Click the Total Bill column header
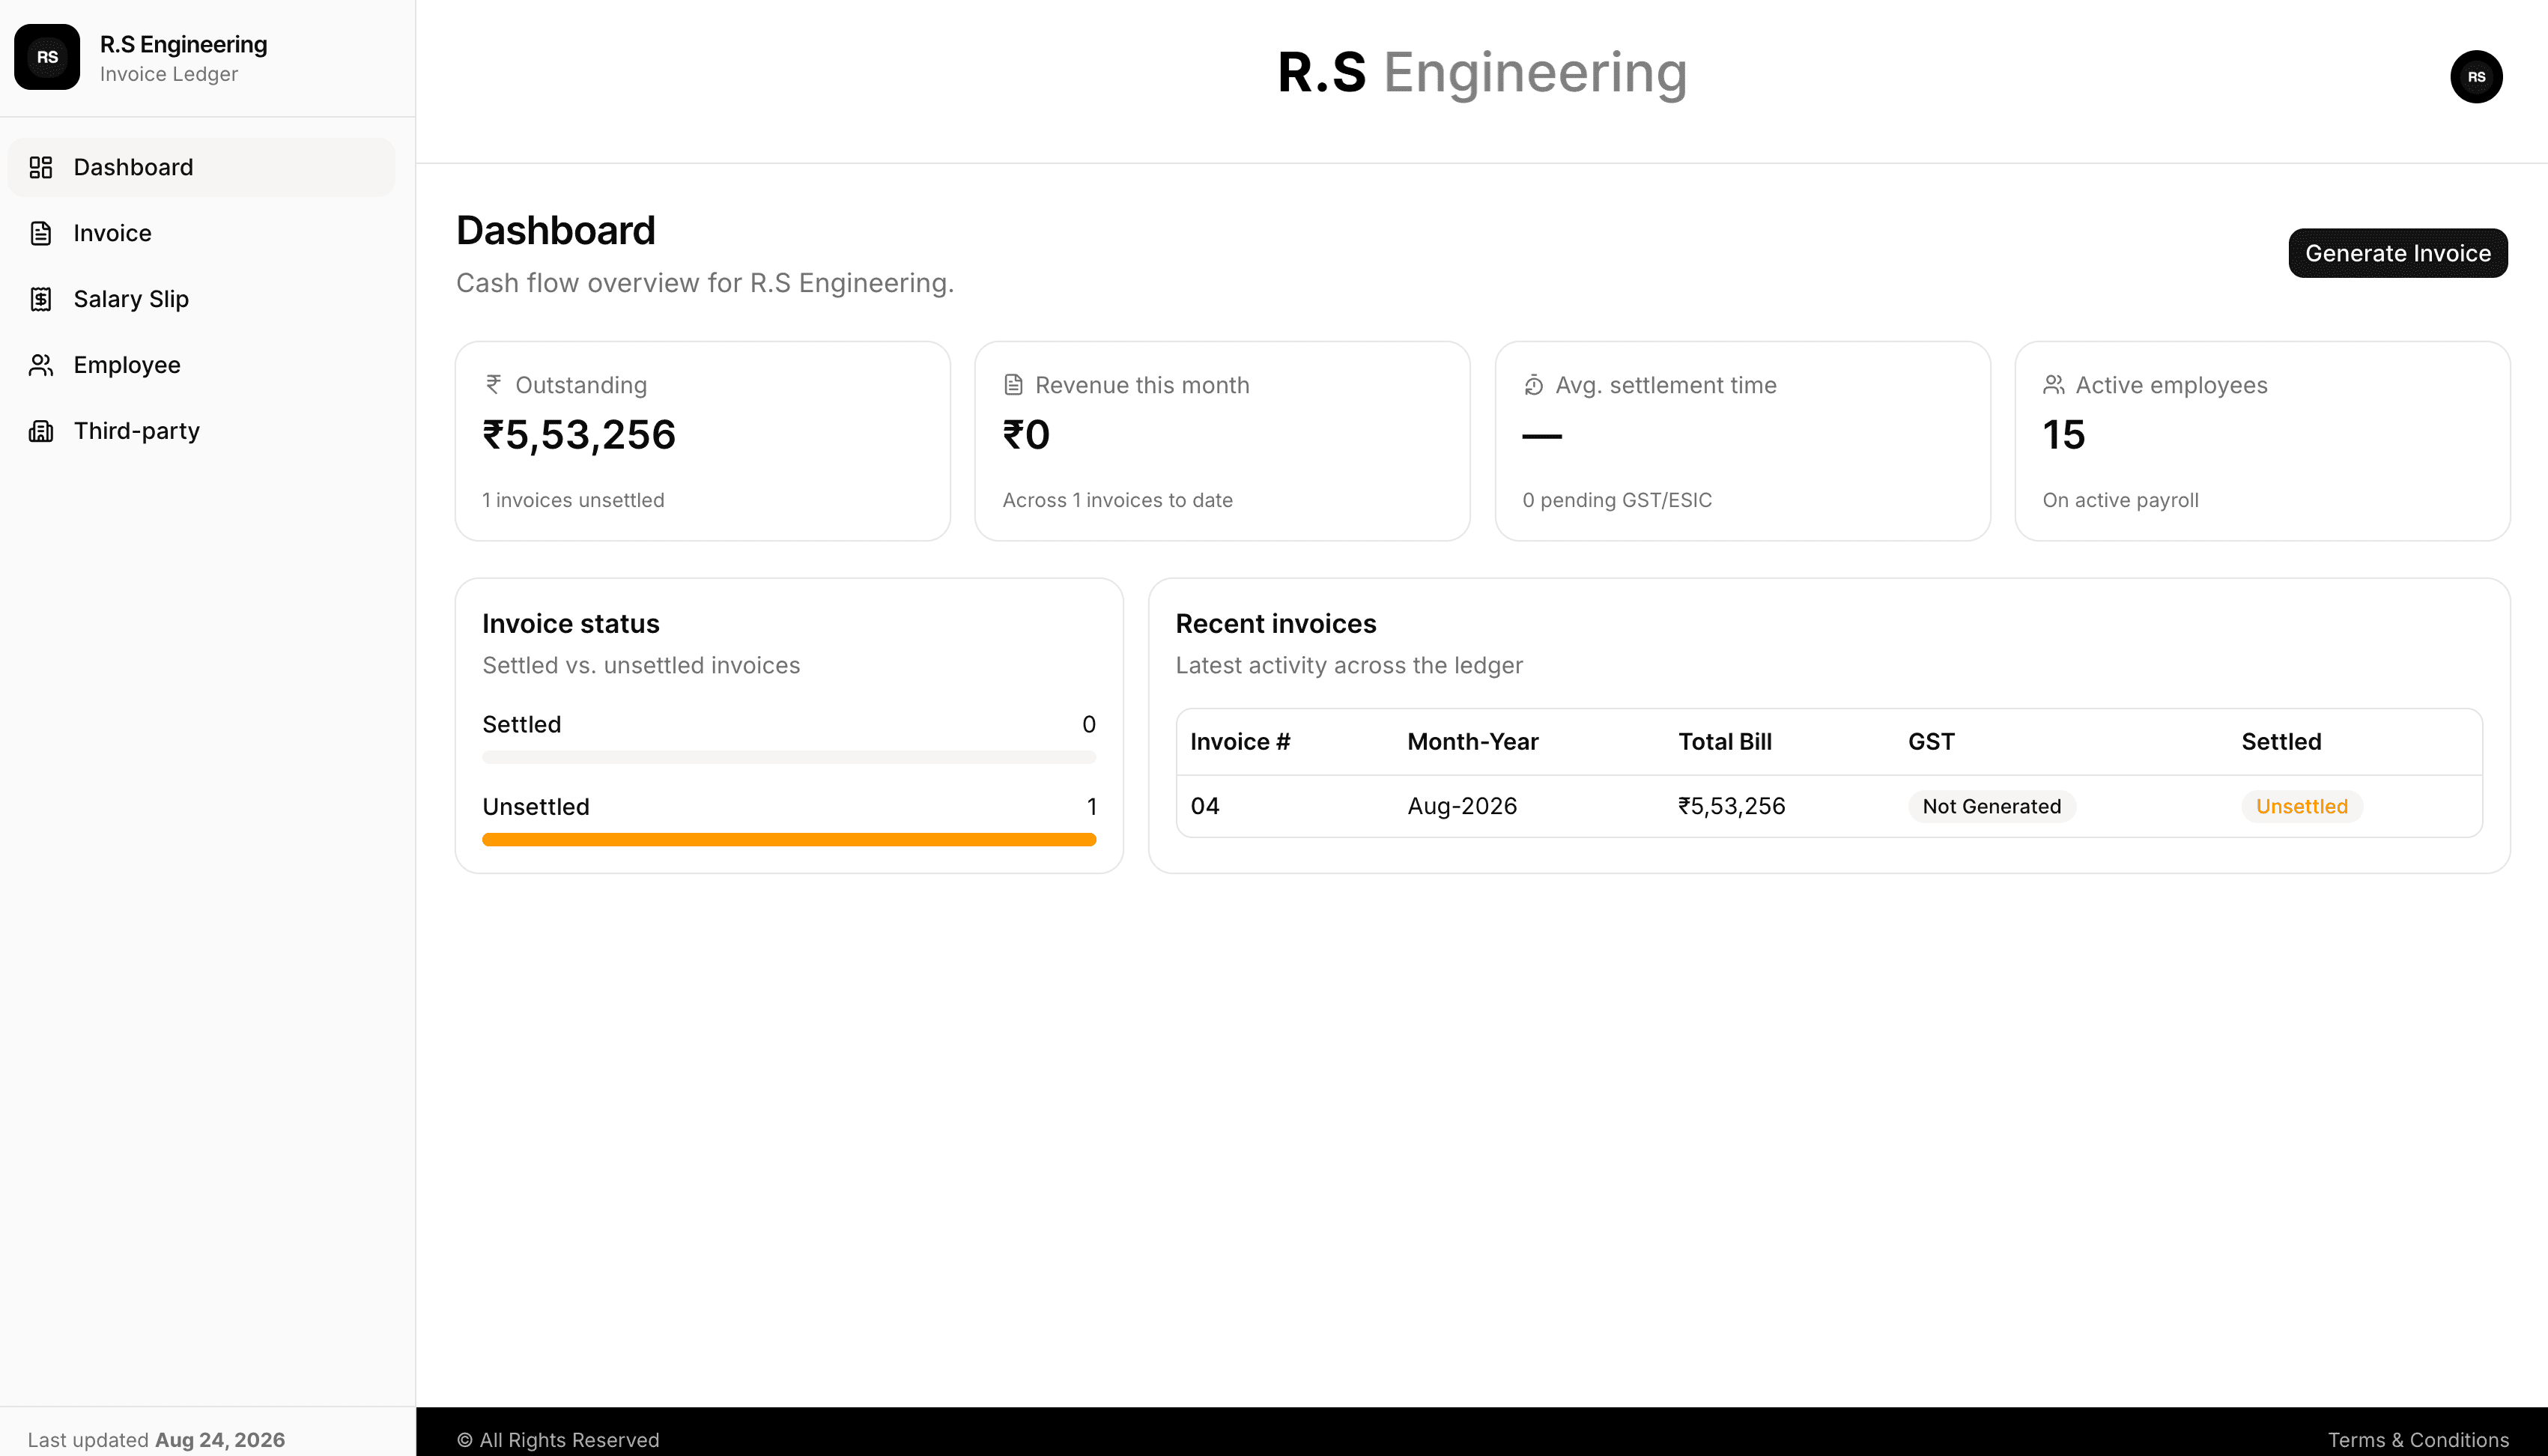This screenshot has width=2548, height=1456. 1725,742
